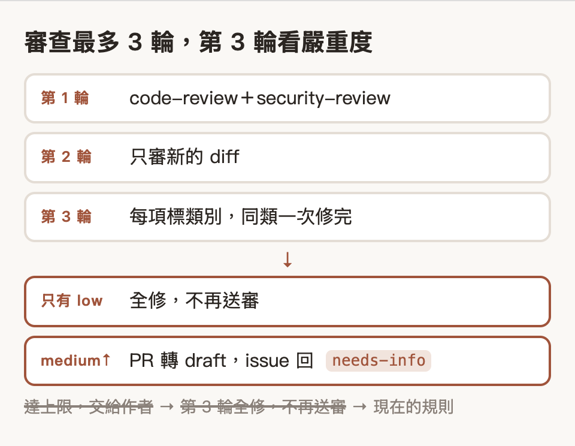Click the 第 2 輪 label
Image resolution: width=575 pixels, height=446 pixels.
coord(66,156)
